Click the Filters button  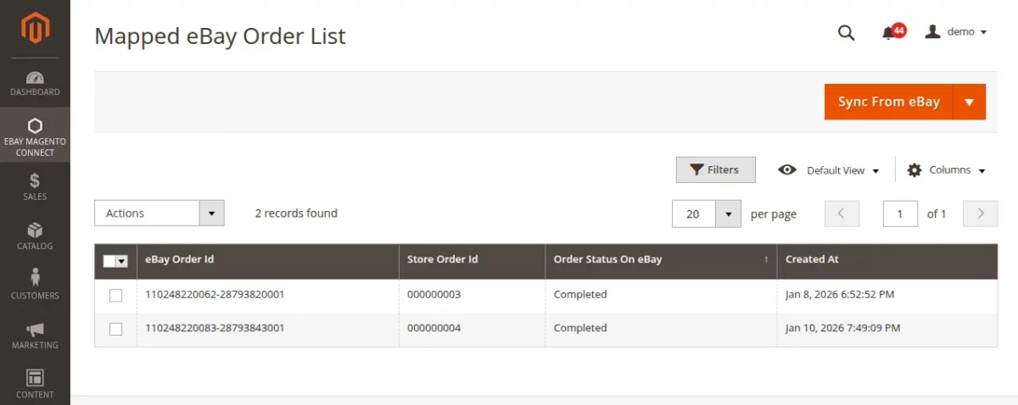[x=715, y=169]
